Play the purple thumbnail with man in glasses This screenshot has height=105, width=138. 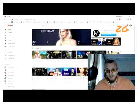(69, 72)
